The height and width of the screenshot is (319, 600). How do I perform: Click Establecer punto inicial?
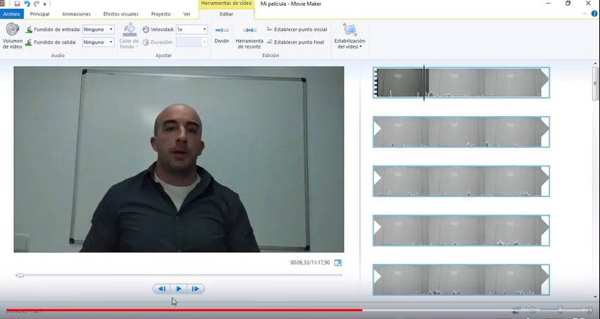click(x=296, y=30)
